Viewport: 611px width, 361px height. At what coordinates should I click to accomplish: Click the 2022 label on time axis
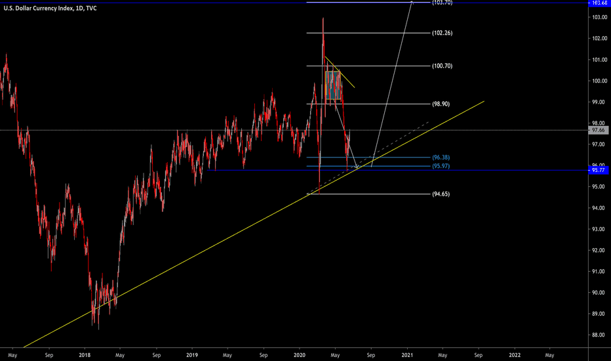tap(515, 355)
